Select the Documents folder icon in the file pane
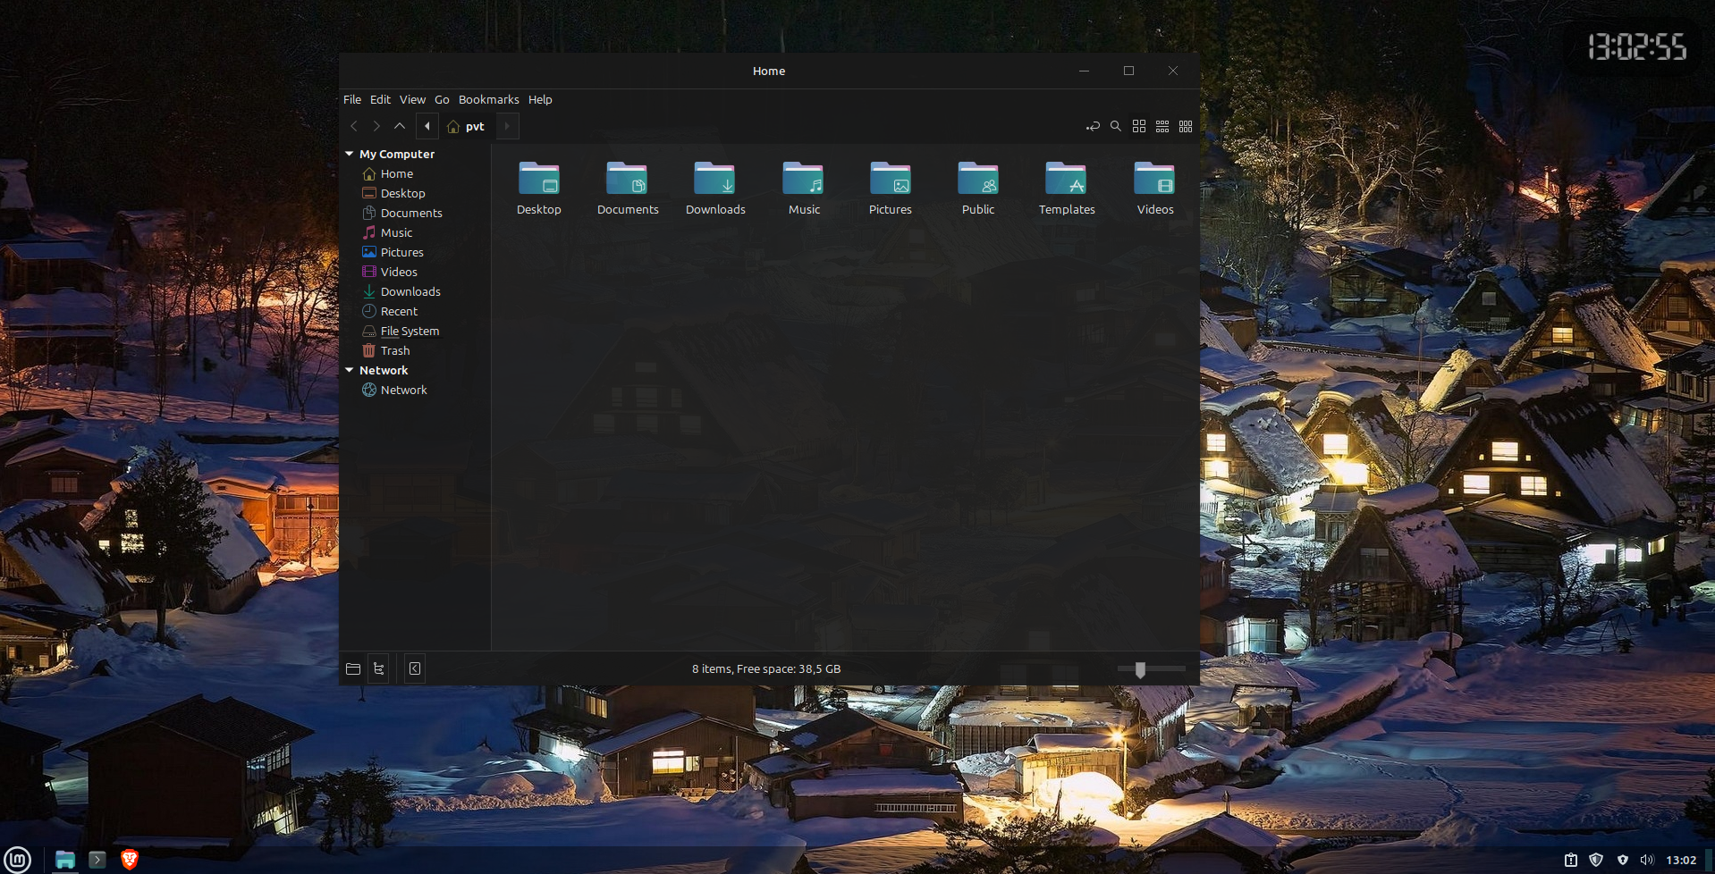 click(627, 178)
